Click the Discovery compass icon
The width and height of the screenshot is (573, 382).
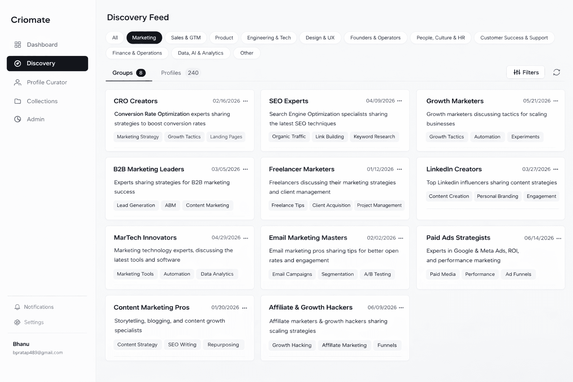18,63
